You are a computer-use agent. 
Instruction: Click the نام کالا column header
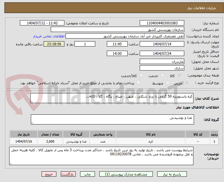151,134
